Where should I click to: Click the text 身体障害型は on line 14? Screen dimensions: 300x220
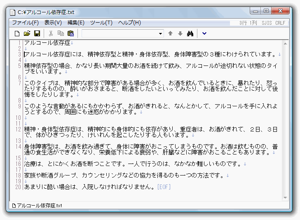tap(42, 147)
